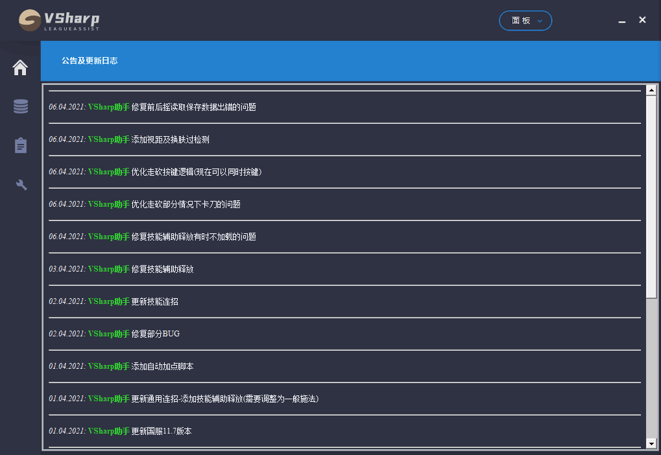
Task: Open the database stack icon in sidebar
Action: [x=21, y=106]
